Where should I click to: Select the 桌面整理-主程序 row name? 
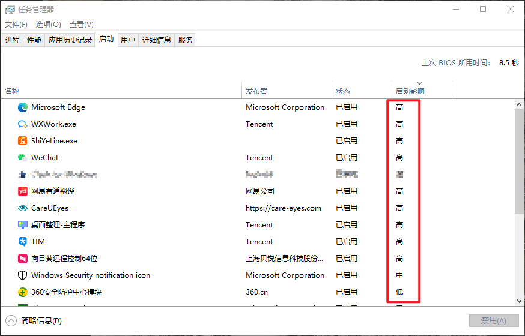click(x=58, y=224)
